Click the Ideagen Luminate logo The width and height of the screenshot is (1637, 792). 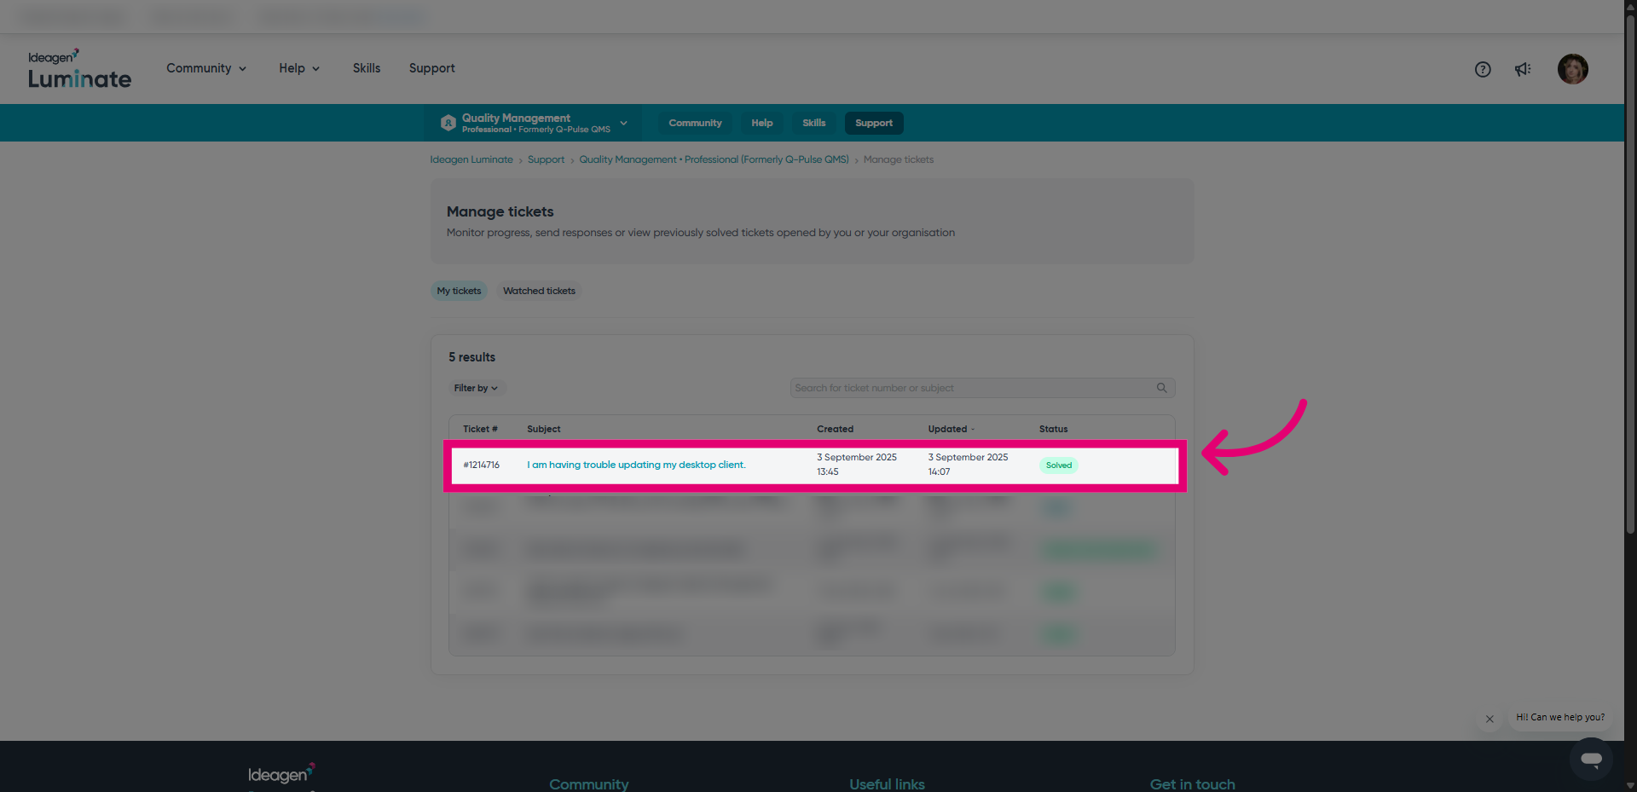(x=79, y=68)
